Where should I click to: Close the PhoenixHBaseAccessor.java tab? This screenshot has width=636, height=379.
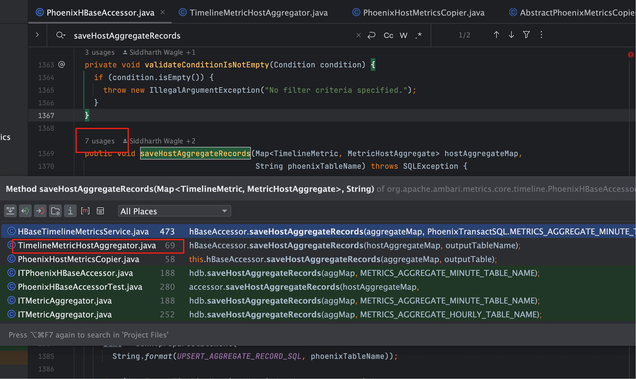point(163,12)
